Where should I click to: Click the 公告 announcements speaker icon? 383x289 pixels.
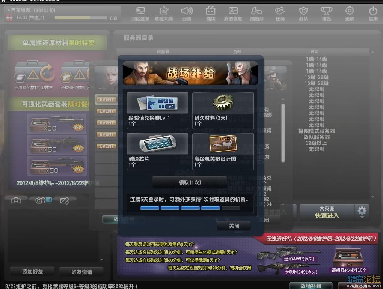coord(187,14)
